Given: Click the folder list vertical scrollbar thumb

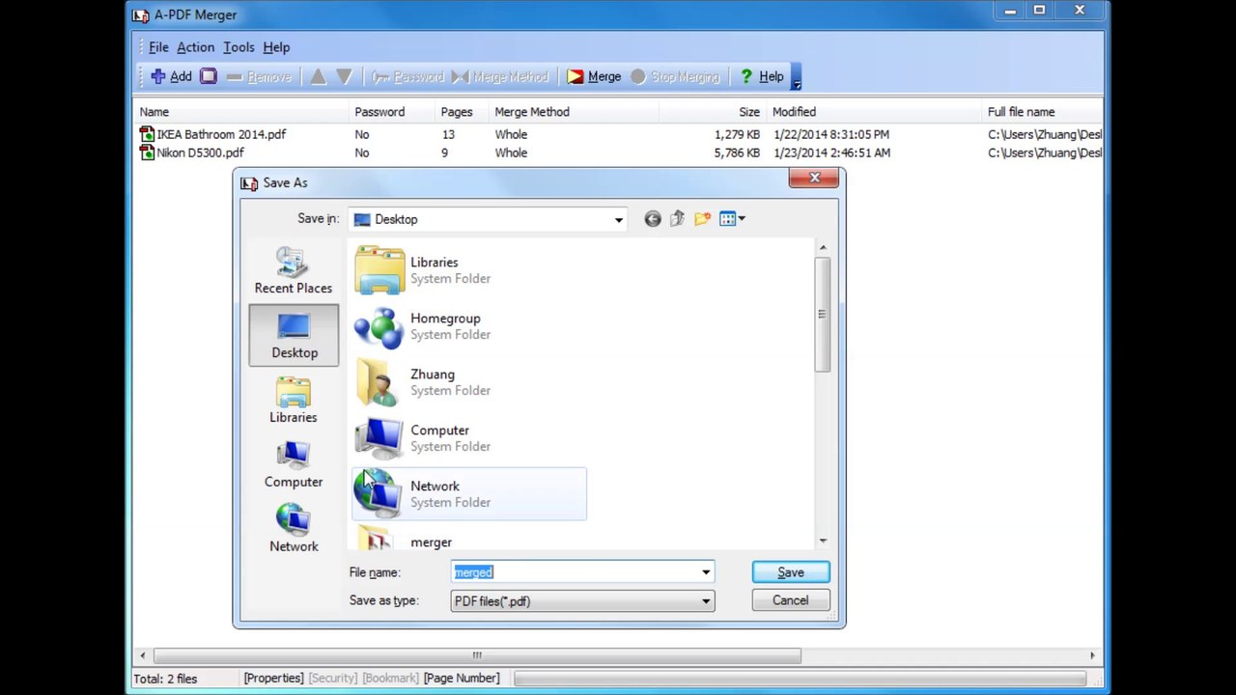Looking at the screenshot, I should (823, 314).
